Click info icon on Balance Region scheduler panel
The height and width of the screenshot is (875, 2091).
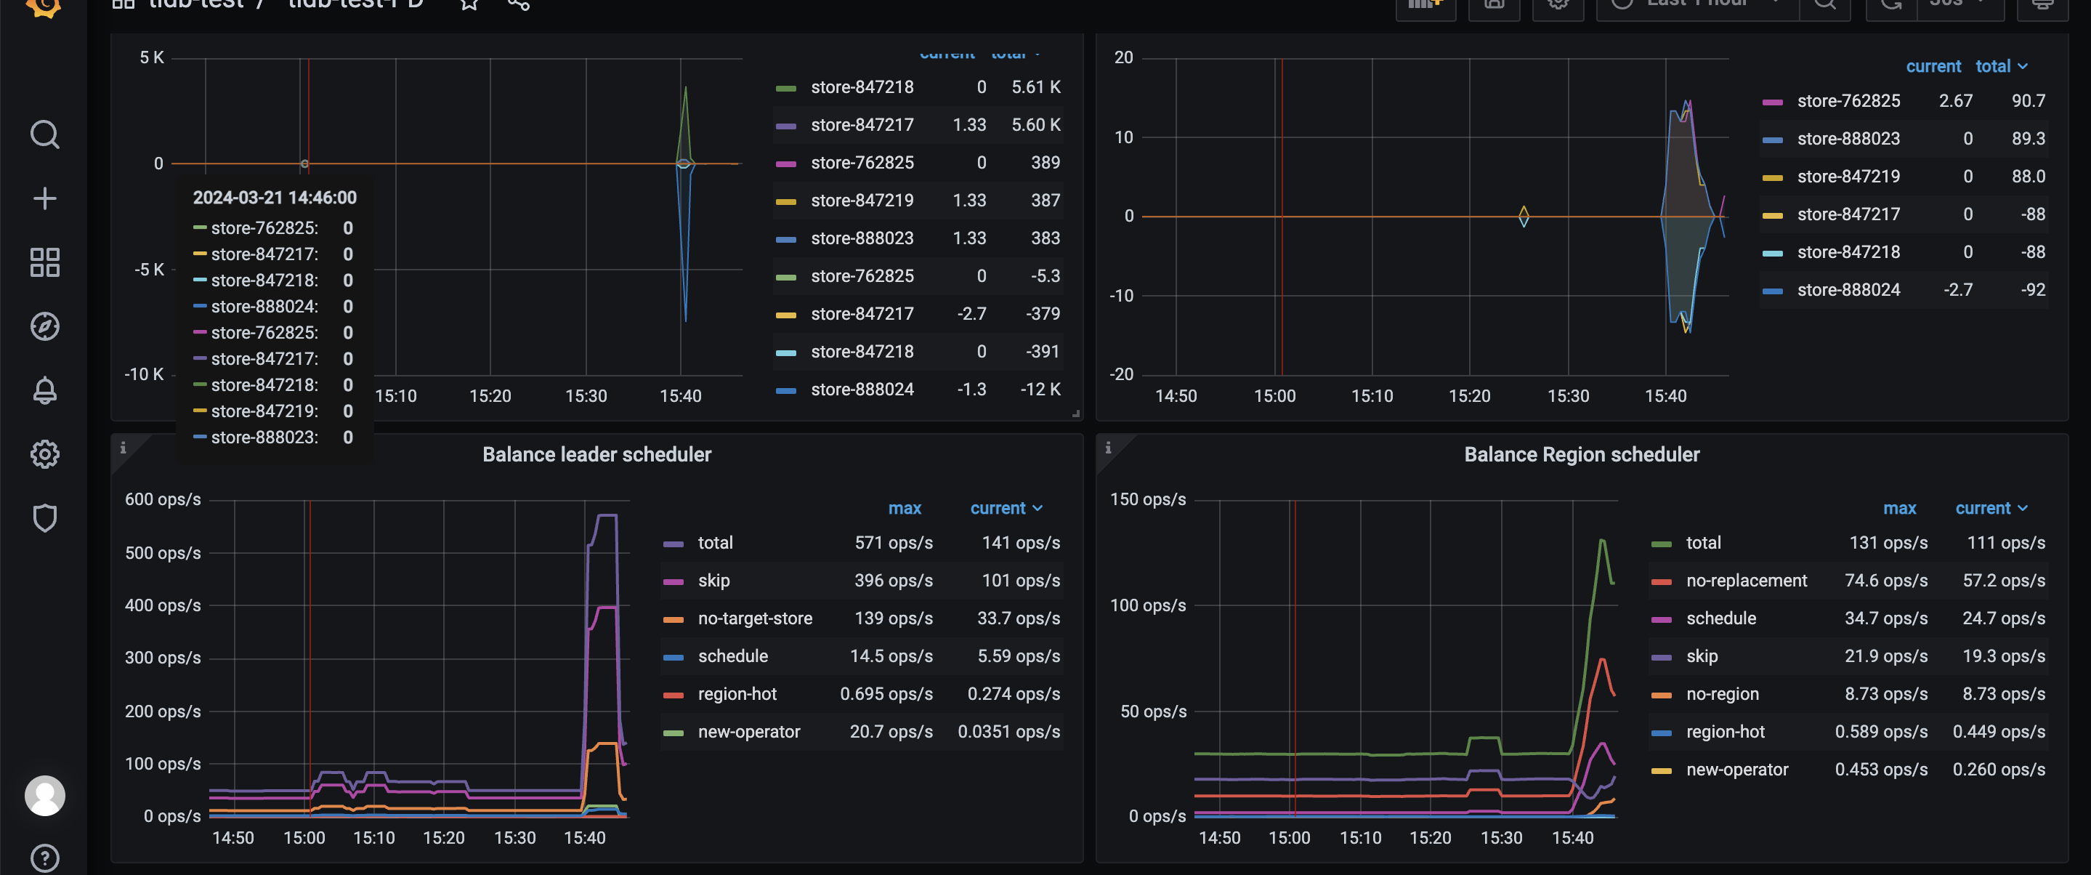pyautogui.click(x=1108, y=447)
